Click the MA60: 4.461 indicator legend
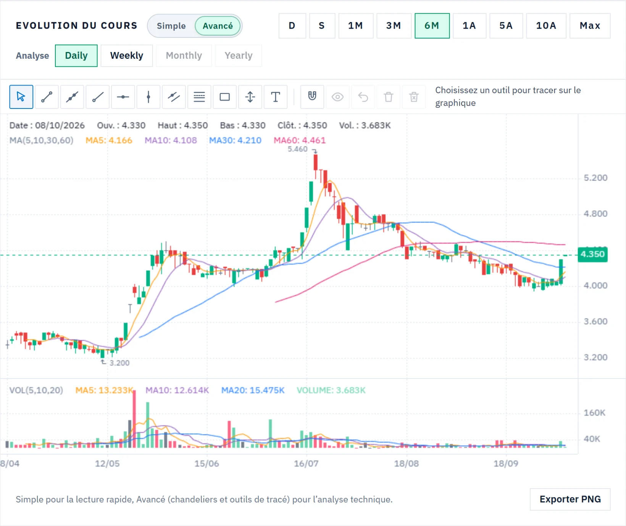 click(x=300, y=141)
